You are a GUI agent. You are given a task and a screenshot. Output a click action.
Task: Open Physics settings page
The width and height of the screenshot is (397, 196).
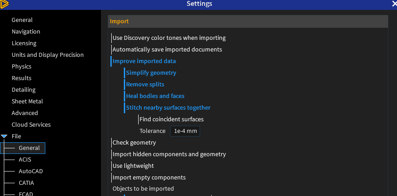(x=22, y=67)
